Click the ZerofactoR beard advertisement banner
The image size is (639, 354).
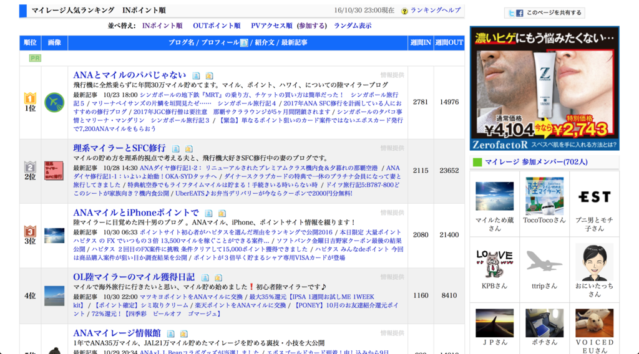click(x=544, y=88)
